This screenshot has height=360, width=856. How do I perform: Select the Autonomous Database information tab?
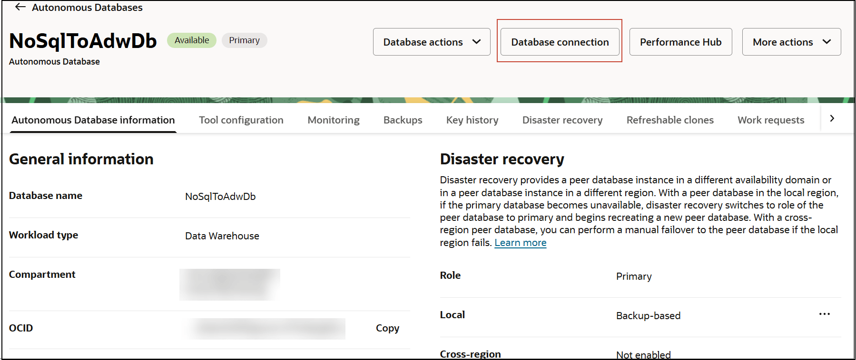point(93,120)
